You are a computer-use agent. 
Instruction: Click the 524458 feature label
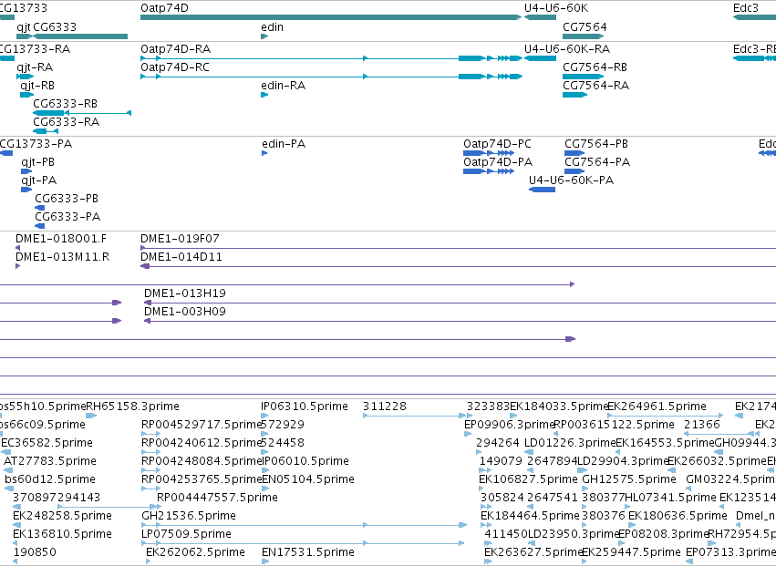pyautogui.click(x=283, y=443)
